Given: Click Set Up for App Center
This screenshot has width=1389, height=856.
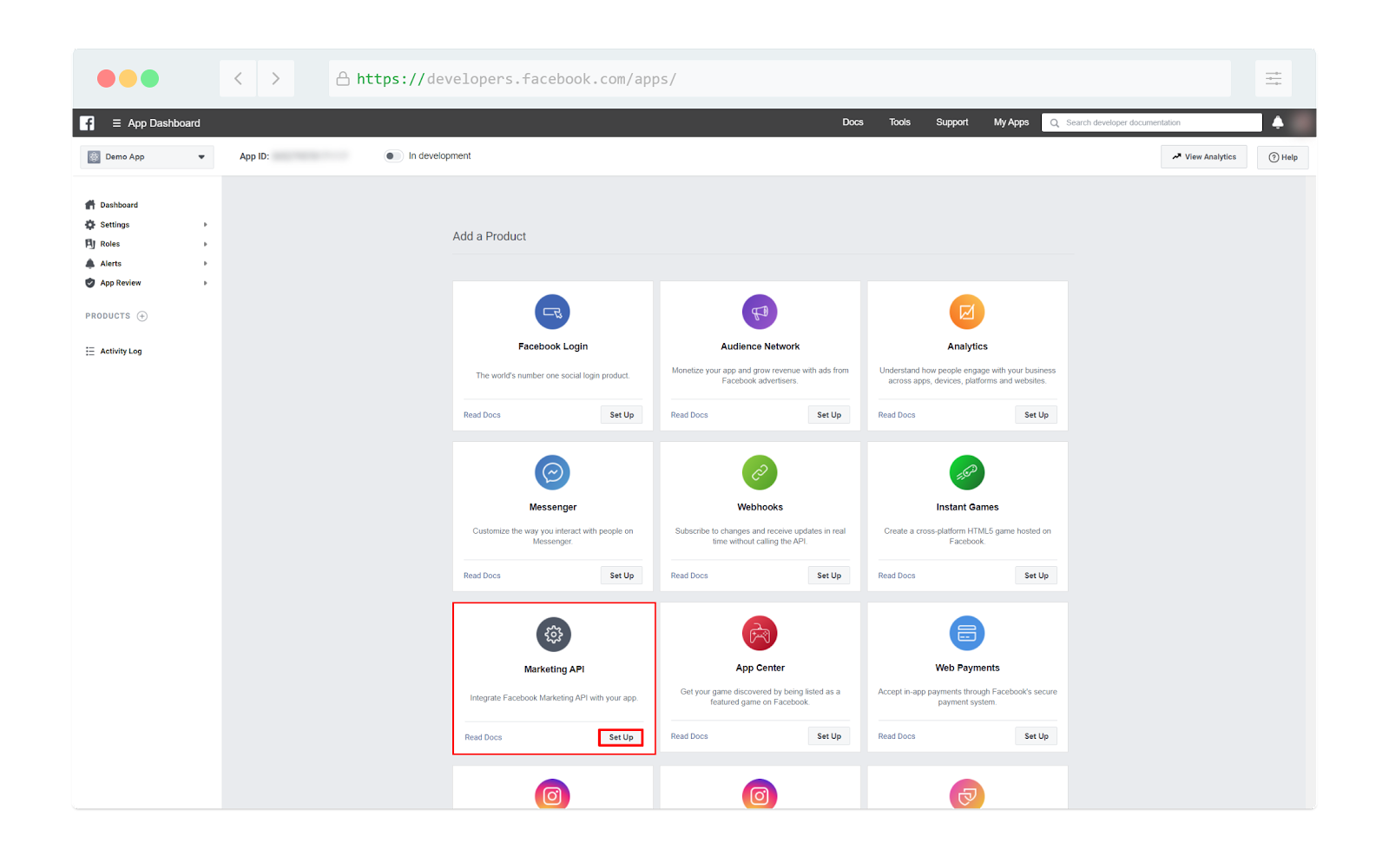Looking at the screenshot, I should point(829,736).
